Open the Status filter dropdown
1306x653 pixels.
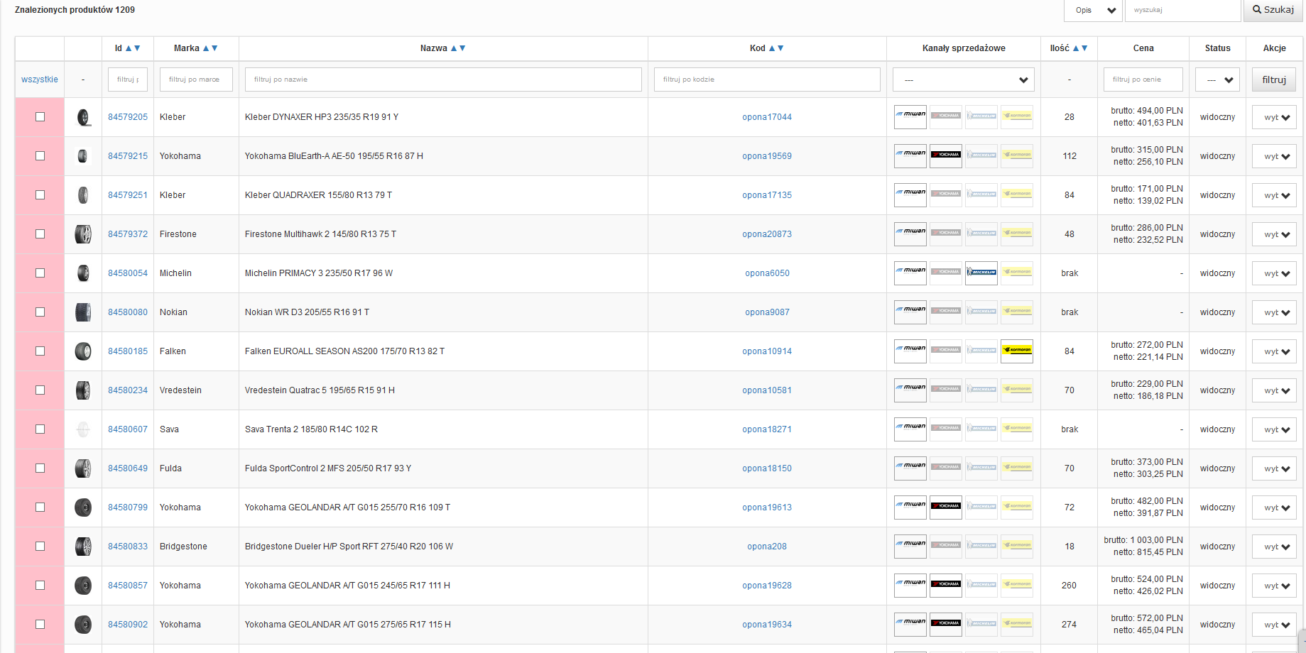pyautogui.click(x=1217, y=79)
